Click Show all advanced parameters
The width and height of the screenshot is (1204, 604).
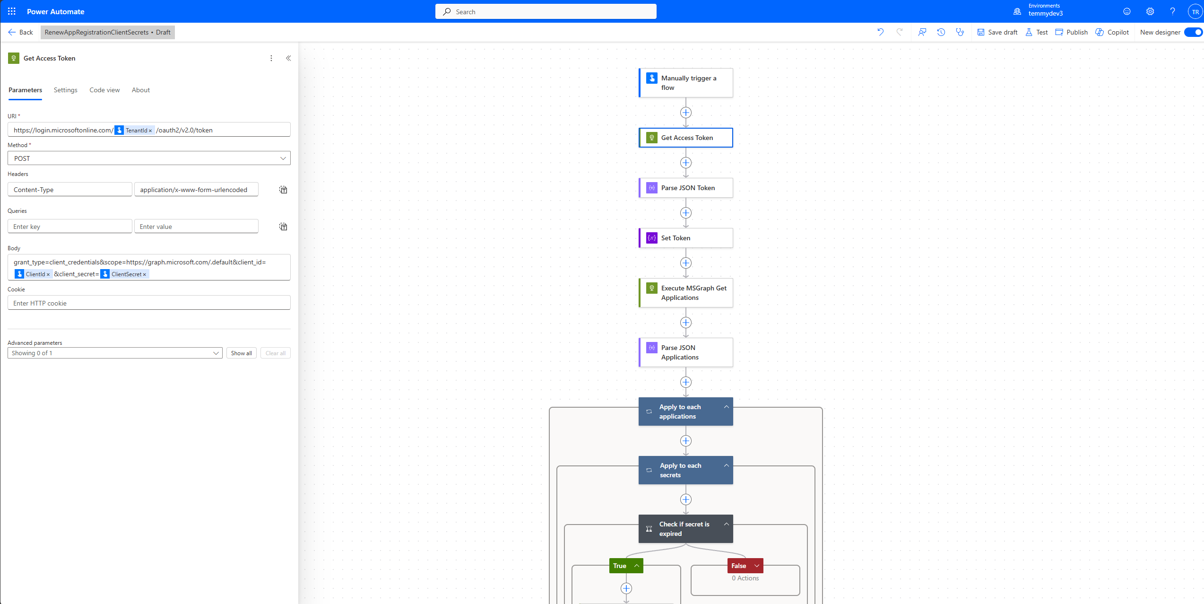click(242, 353)
